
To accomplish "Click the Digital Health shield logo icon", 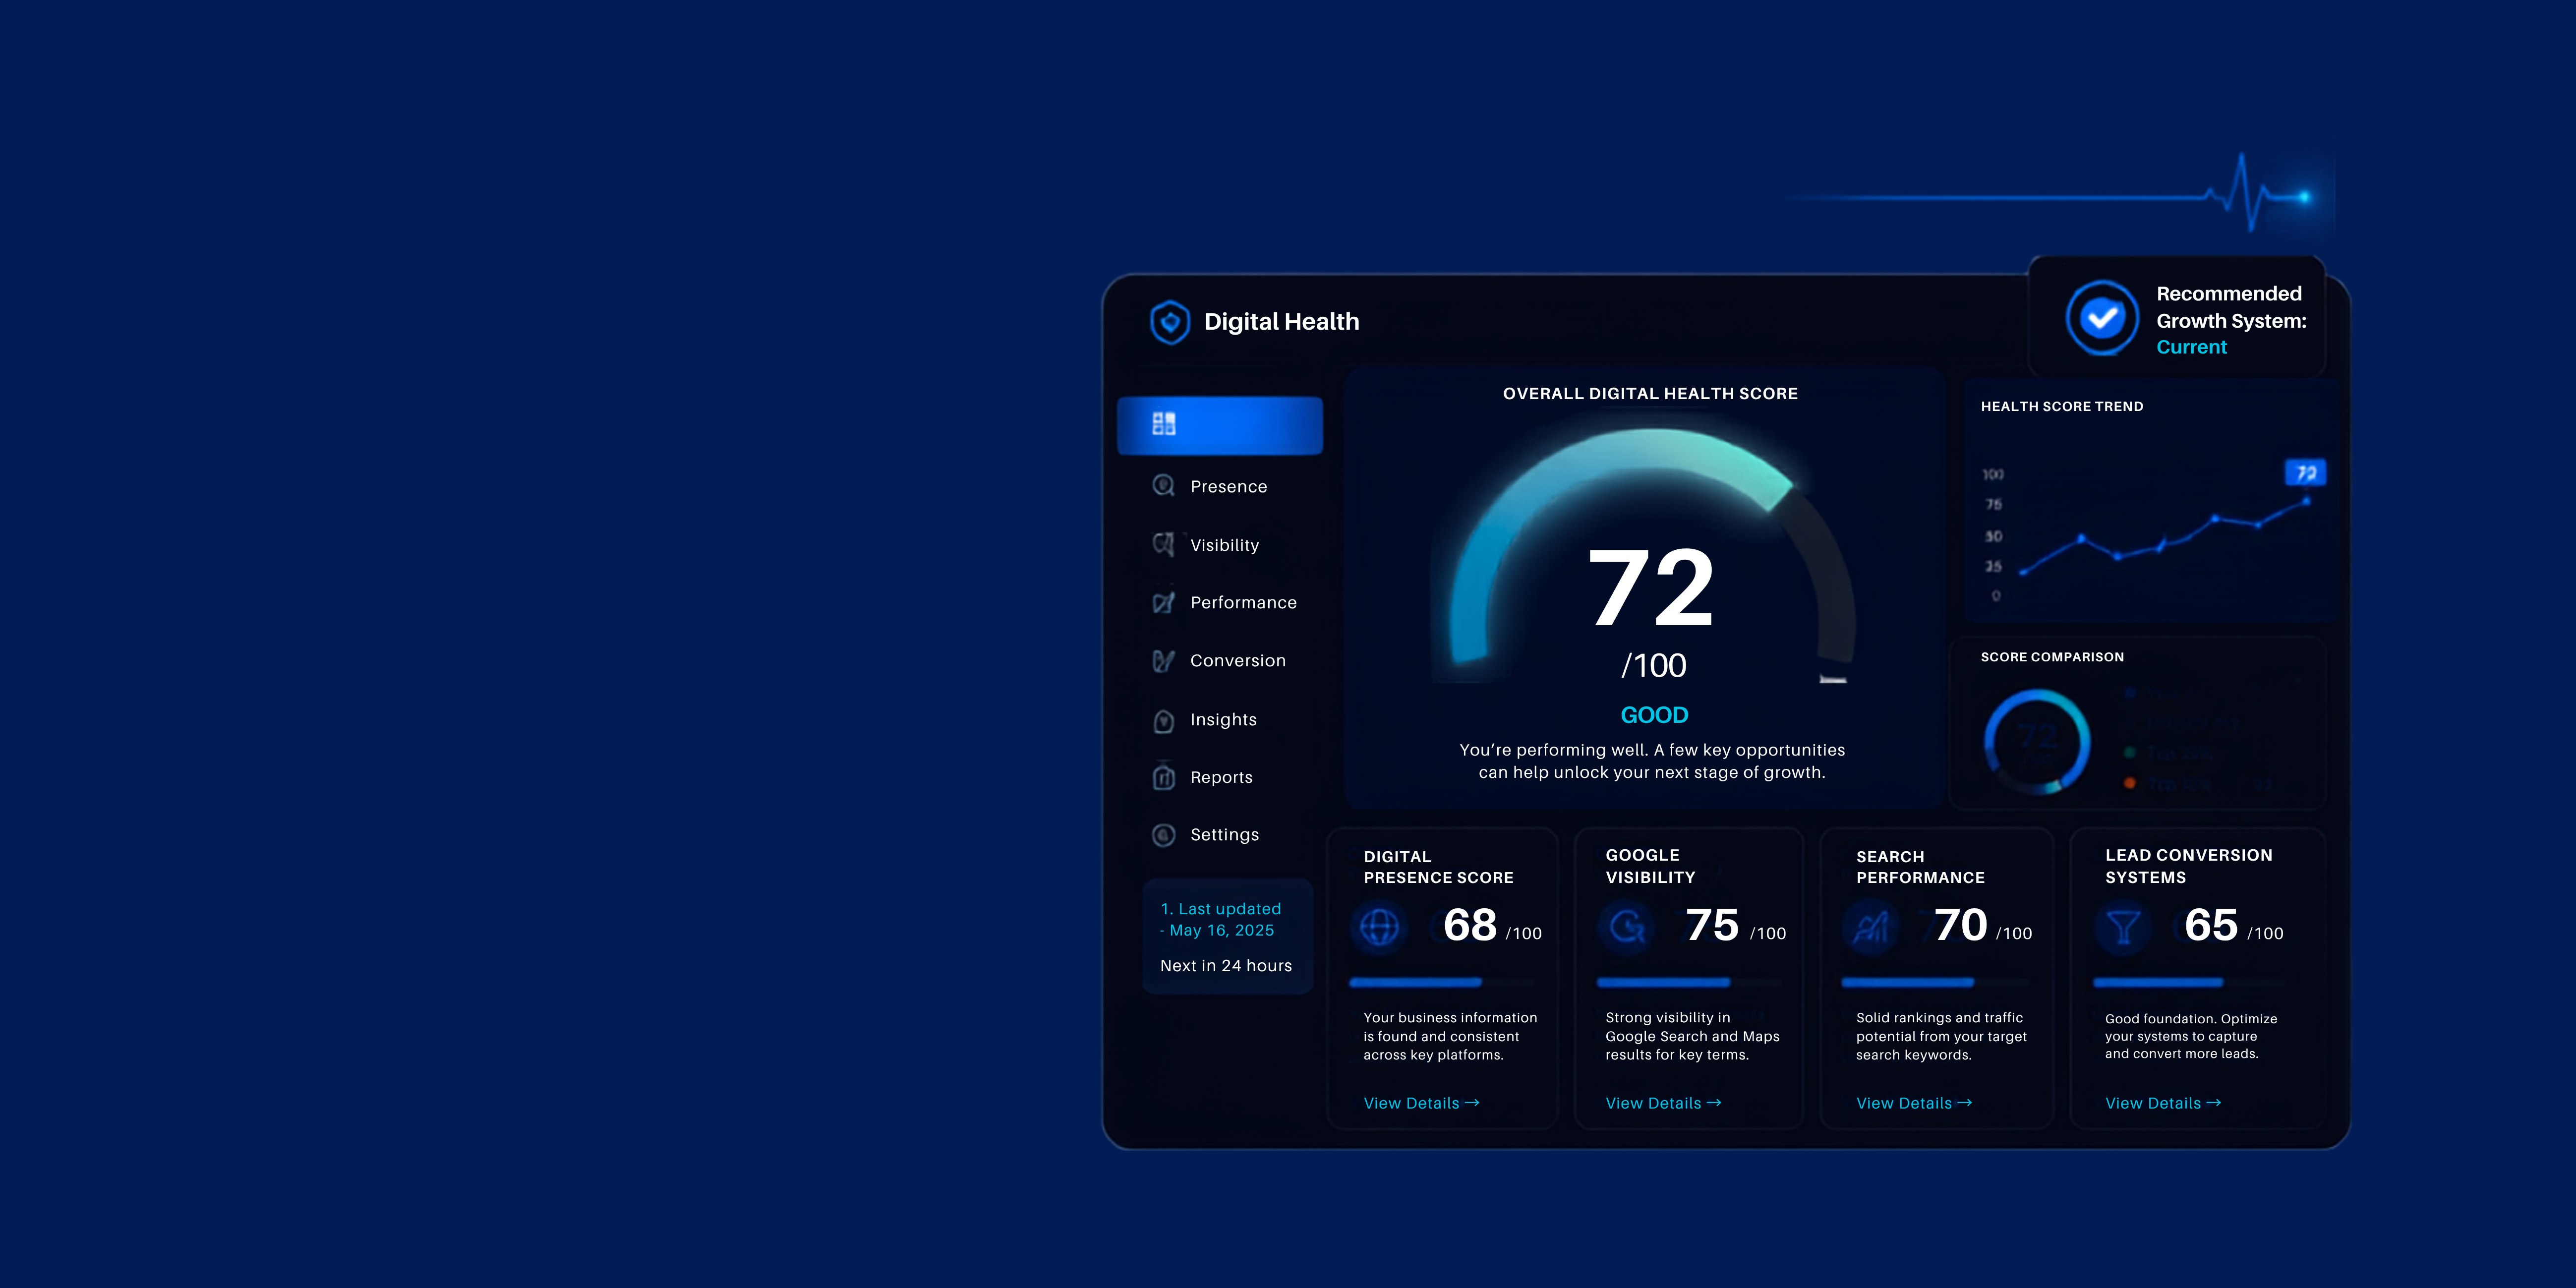I will click(1169, 322).
